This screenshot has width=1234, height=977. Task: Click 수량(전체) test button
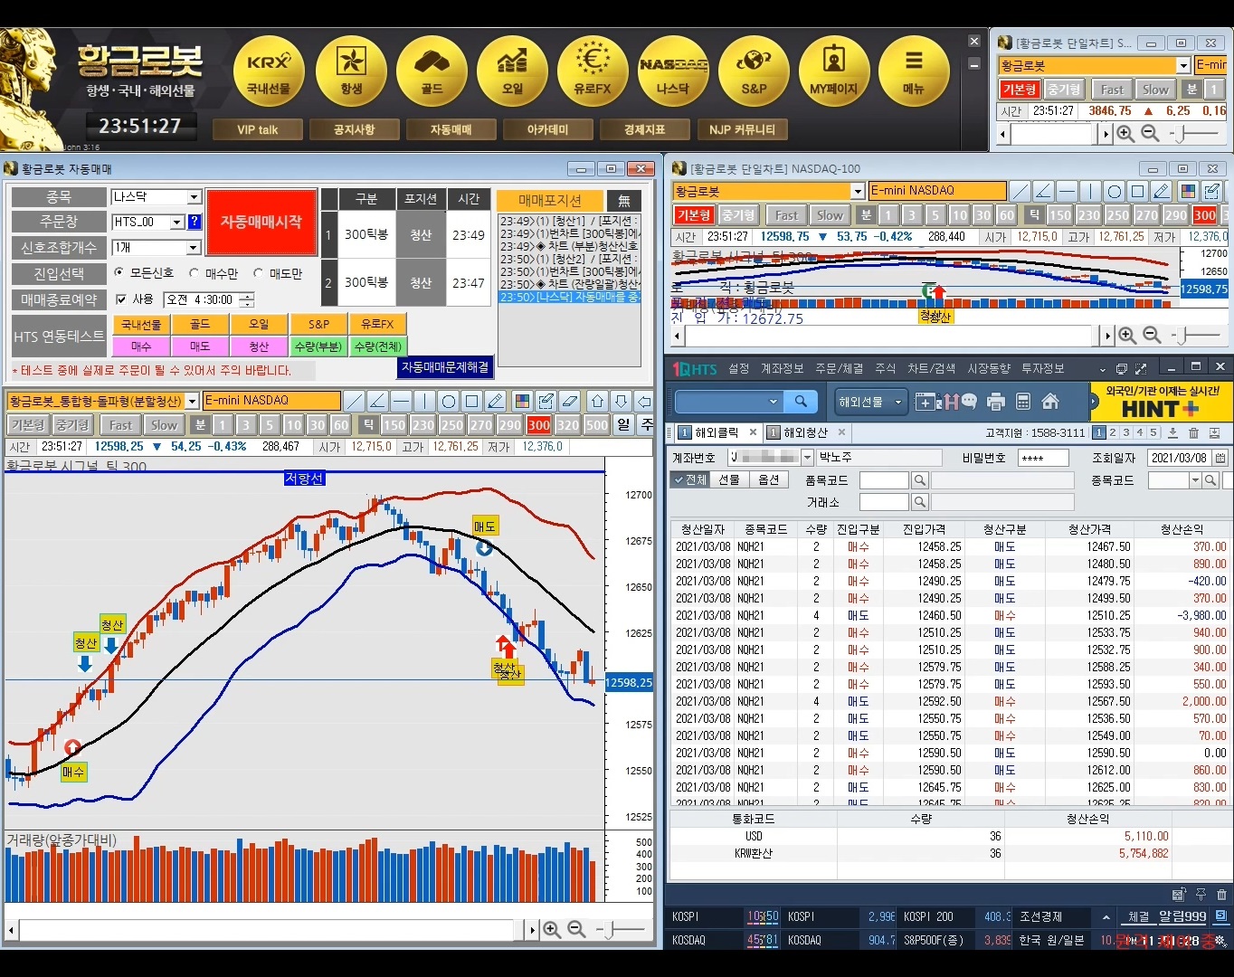coord(378,346)
